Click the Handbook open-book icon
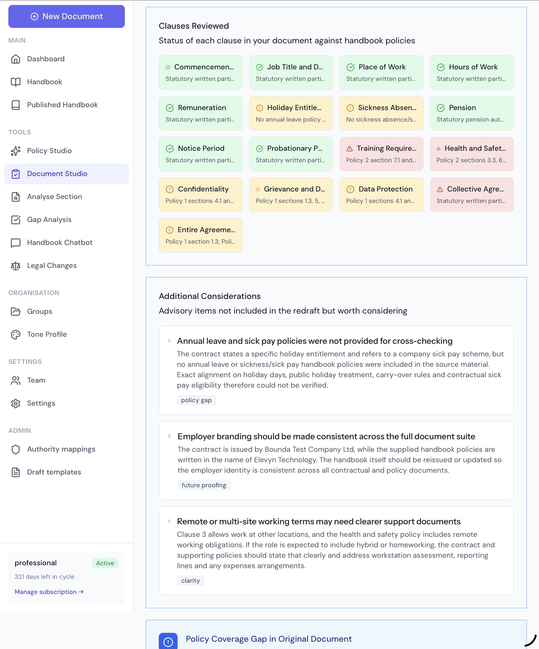Screen dimensions: 539x649 [x=15, y=82]
